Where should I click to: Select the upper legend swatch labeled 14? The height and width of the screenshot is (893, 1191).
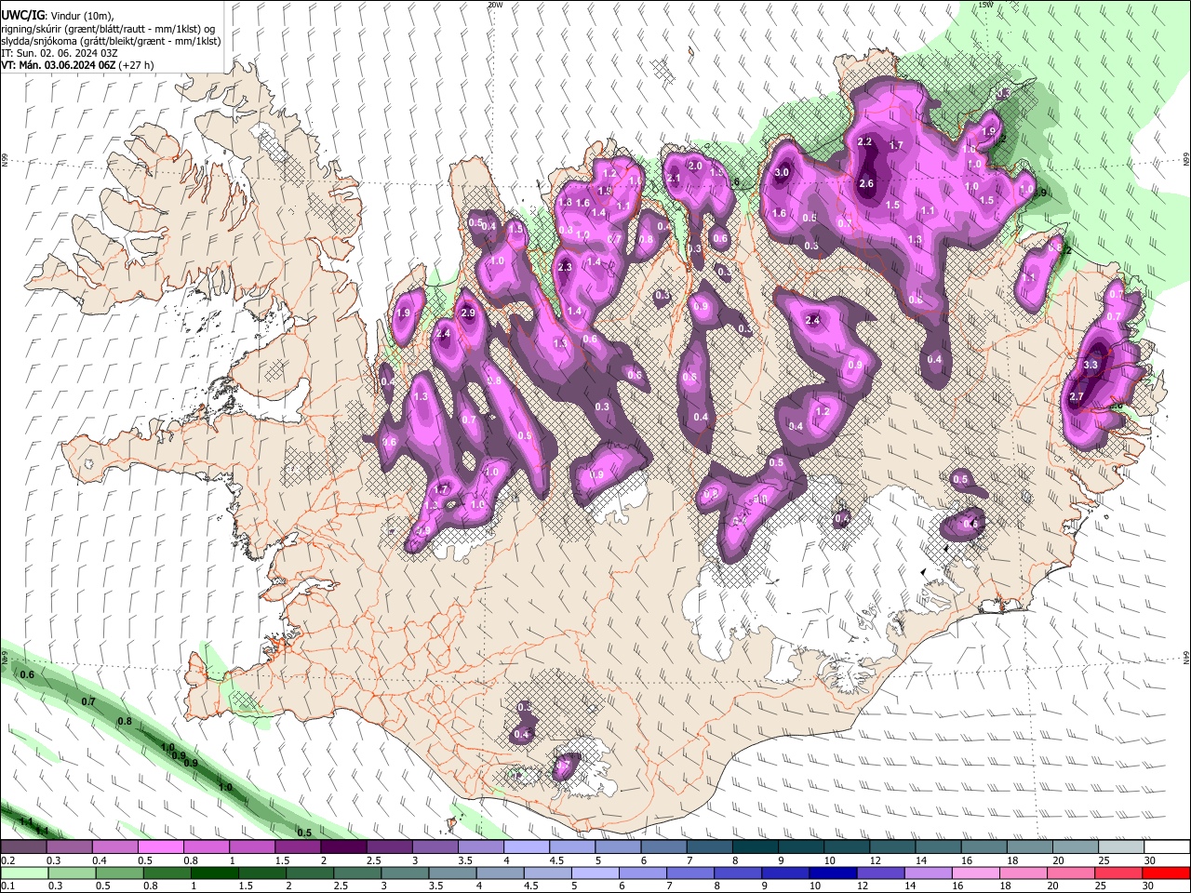click(939, 847)
